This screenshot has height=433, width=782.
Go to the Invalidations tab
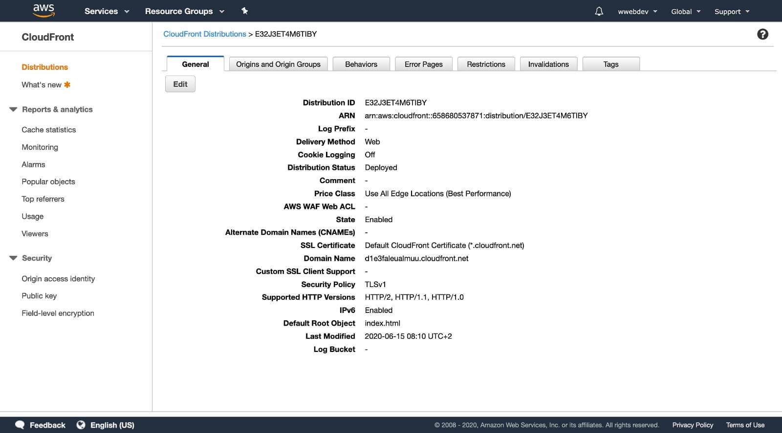[x=548, y=64]
